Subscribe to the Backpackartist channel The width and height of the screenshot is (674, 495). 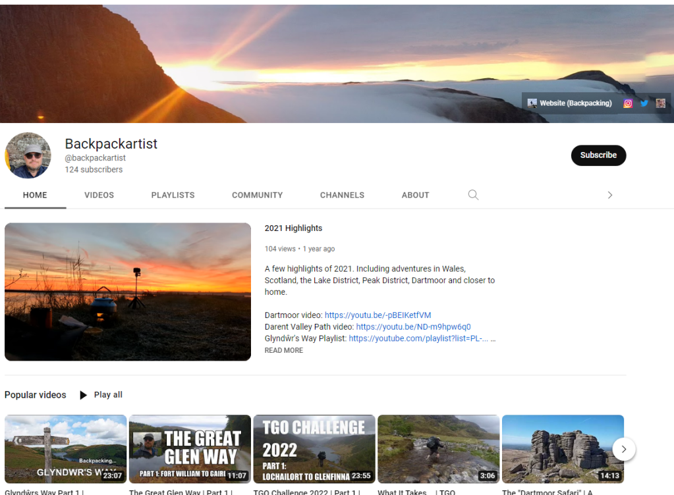(598, 155)
